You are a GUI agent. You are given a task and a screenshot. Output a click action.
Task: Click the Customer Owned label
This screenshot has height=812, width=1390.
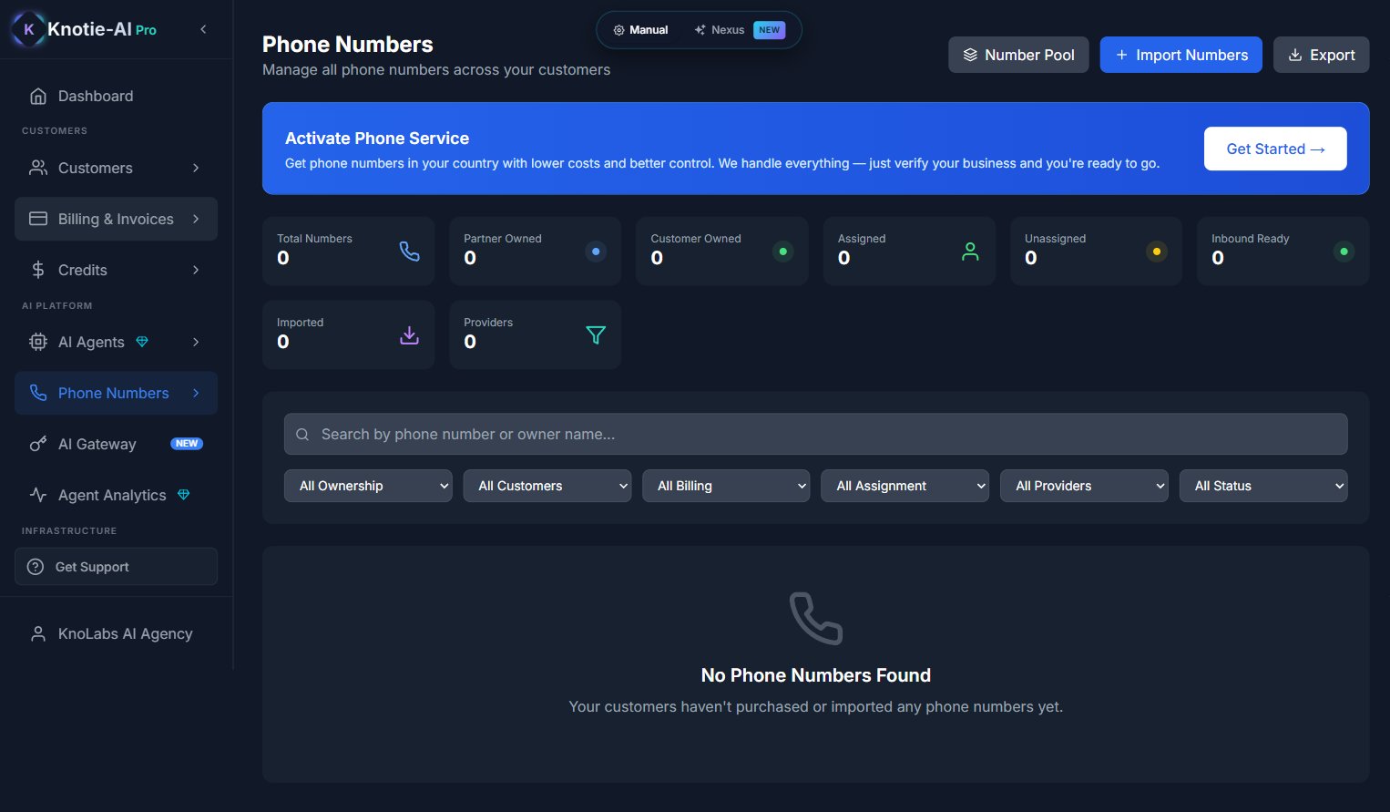(x=696, y=239)
